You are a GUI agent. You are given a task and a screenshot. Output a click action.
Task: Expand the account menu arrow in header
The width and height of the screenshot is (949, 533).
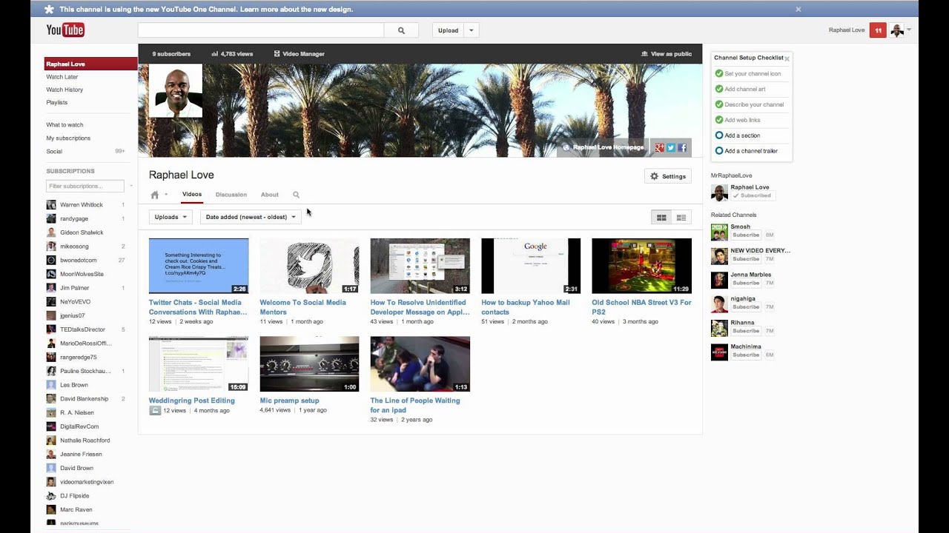coord(909,30)
